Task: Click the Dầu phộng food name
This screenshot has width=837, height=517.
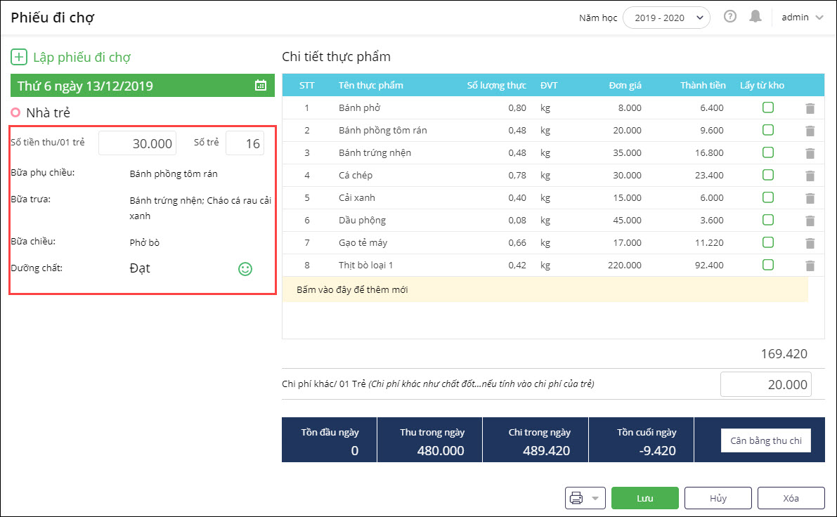Action: pyautogui.click(x=362, y=221)
